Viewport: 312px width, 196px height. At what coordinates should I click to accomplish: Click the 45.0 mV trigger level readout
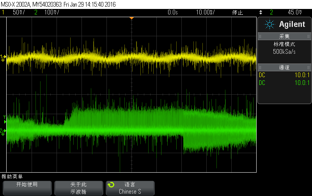pos(295,12)
